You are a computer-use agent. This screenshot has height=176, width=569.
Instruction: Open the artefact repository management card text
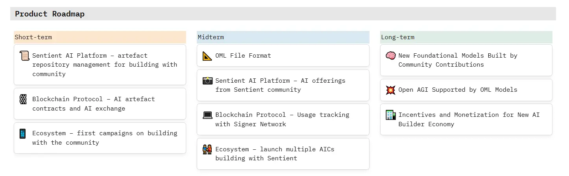(x=105, y=65)
